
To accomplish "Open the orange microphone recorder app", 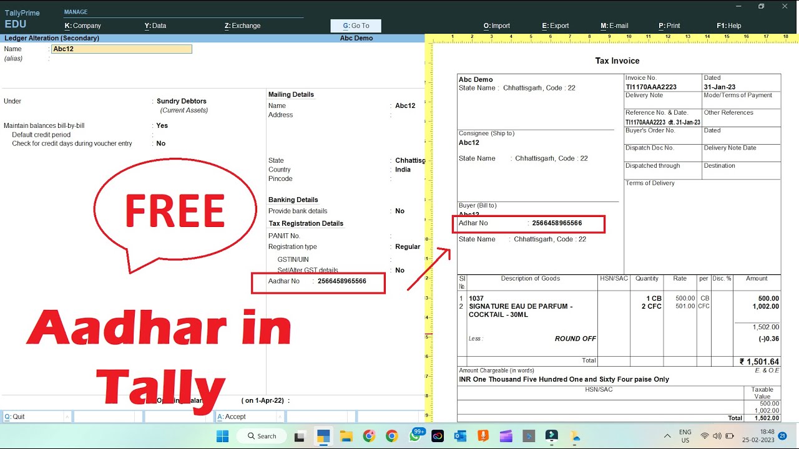I will point(483,436).
